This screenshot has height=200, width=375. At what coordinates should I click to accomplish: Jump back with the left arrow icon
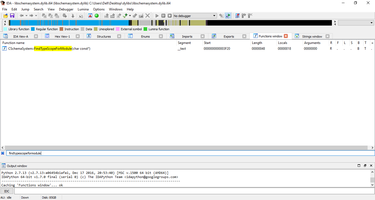(x=22, y=16)
